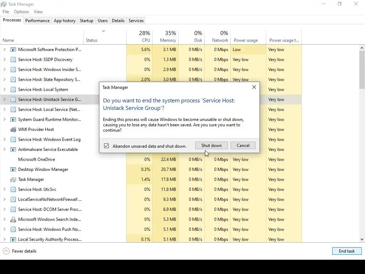Click the LocalServiceNoNetworkFirewall gear icon
The image size is (365, 274).
(13, 199)
